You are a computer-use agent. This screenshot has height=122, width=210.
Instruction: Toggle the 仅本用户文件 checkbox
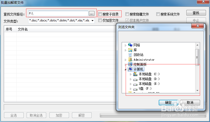click(127, 20)
